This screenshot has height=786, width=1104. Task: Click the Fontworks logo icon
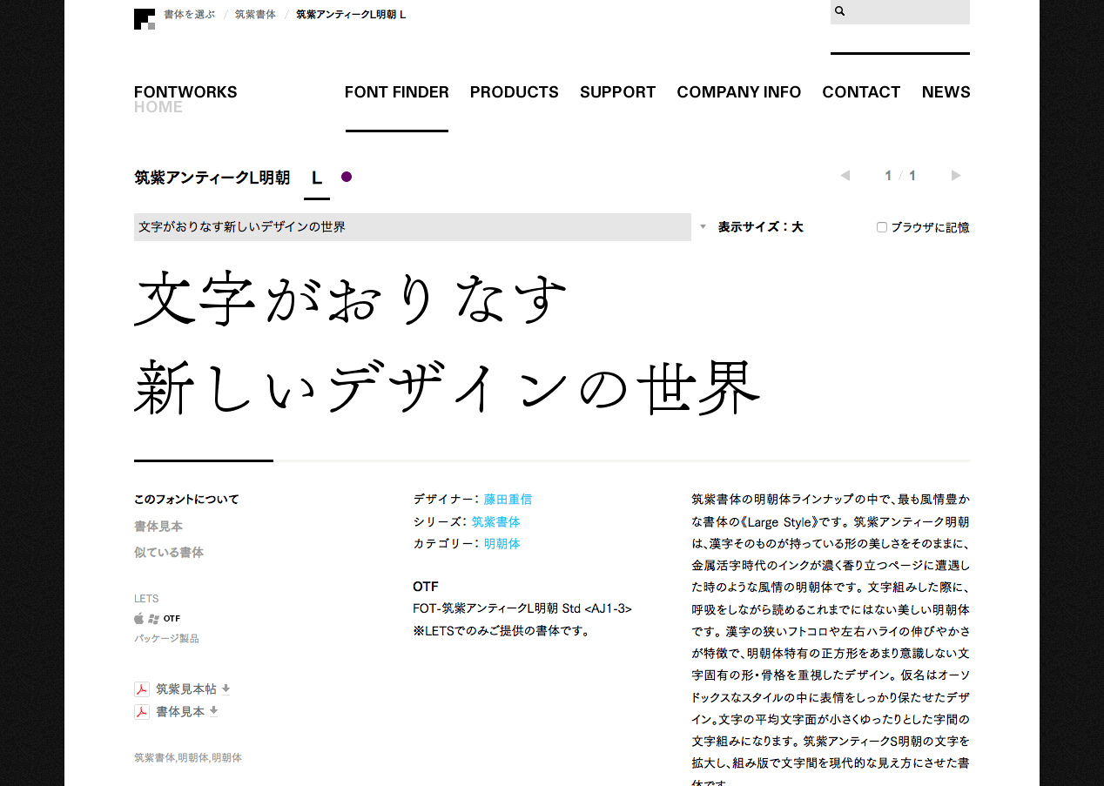pos(145,19)
